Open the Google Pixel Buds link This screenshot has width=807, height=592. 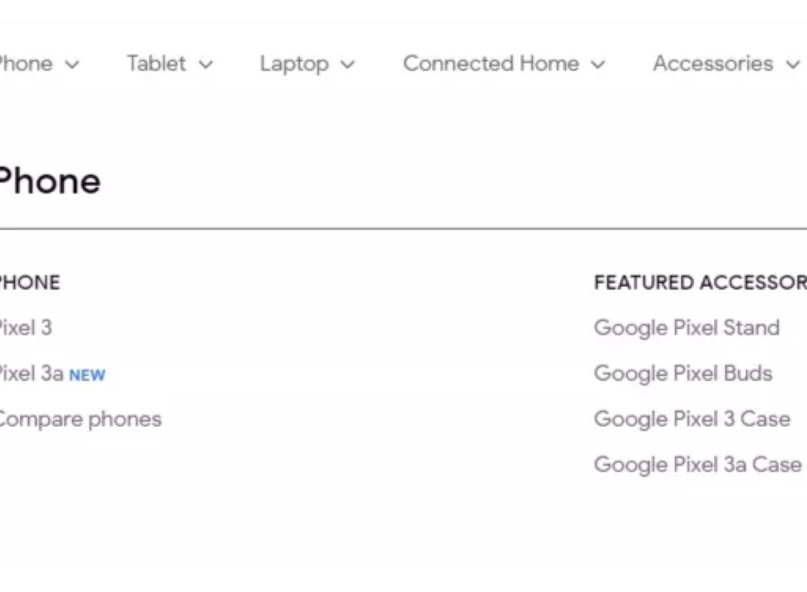click(683, 374)
